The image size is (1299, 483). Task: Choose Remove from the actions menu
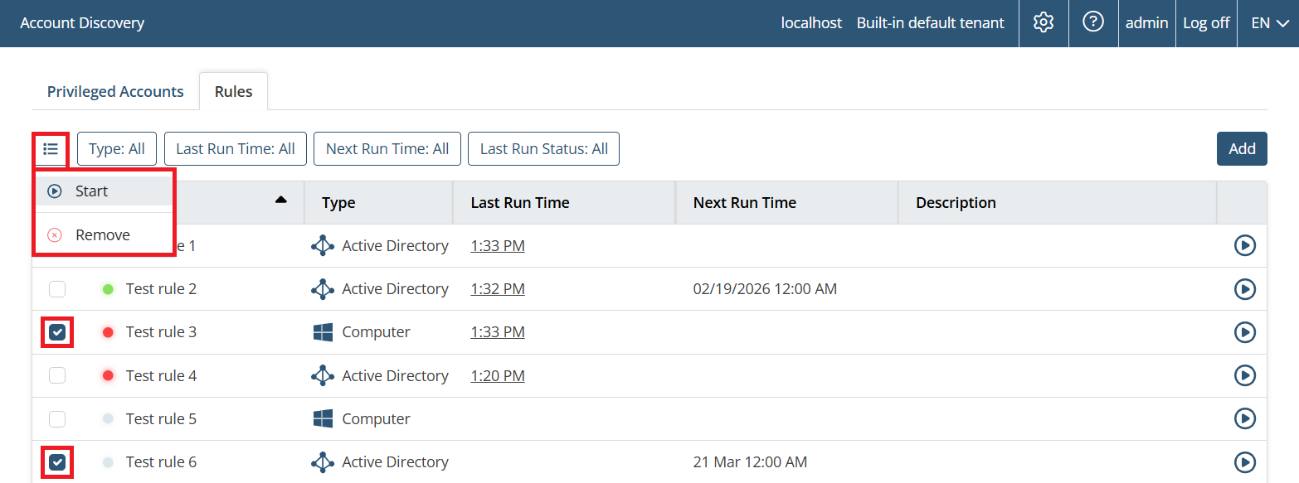coord(102,235)
